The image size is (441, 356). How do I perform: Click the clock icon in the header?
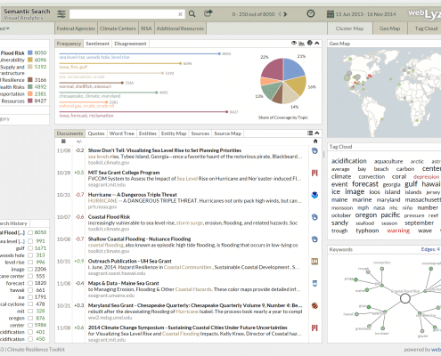click(311, 13)
